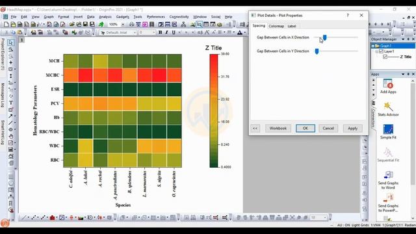Open the Apps panel menu arrow

click(403, 74)
